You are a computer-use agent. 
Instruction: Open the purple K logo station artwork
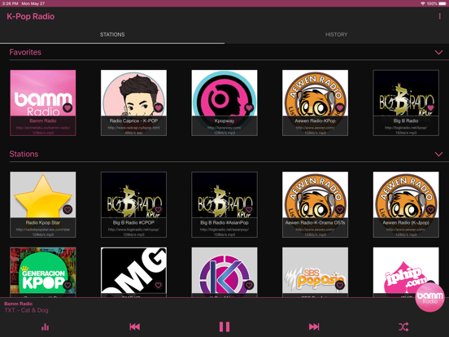coord(224,272)
